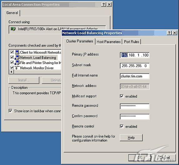Click the Network Monitor Driver icon

click(17, 68)
